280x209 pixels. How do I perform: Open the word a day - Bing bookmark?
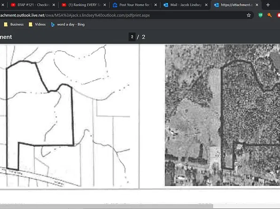pyautogui.click(x=68, y=24)
